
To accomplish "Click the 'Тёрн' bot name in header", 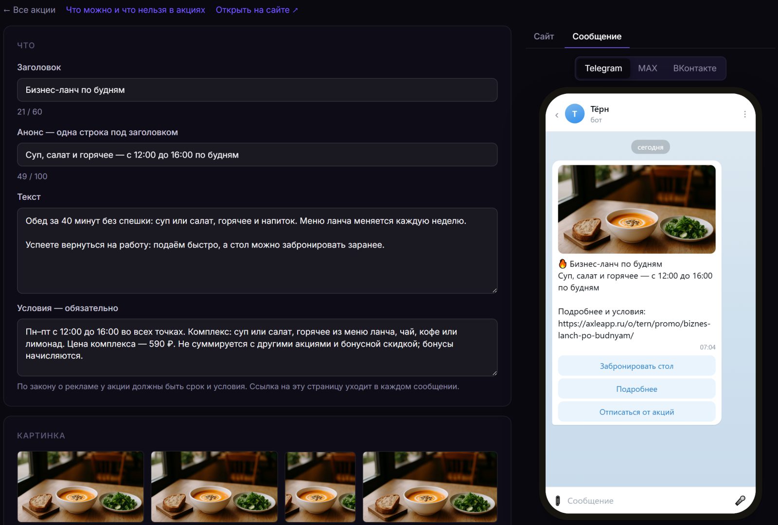I will tap(600, 109).
